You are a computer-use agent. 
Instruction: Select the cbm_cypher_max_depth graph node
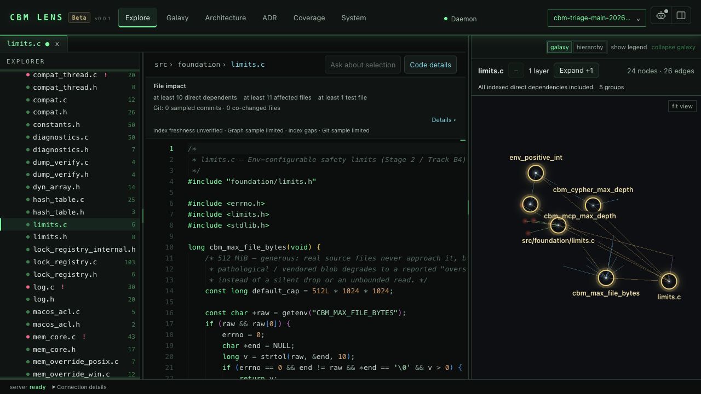[x=593, y=206]
